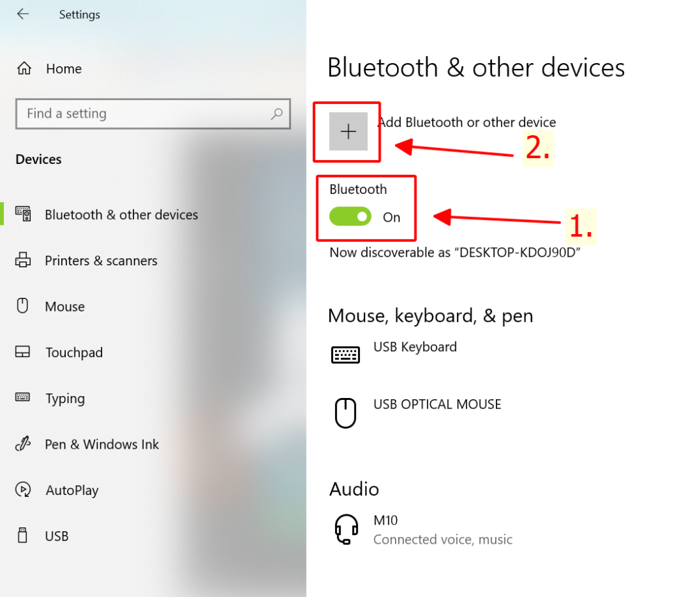Click the Printers & scanners icon
Image resolution: width=695 pixels, height=597 pixels.
pos(23,261)
